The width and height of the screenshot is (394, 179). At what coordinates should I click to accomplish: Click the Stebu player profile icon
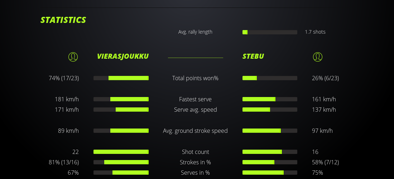pos(318,57)
